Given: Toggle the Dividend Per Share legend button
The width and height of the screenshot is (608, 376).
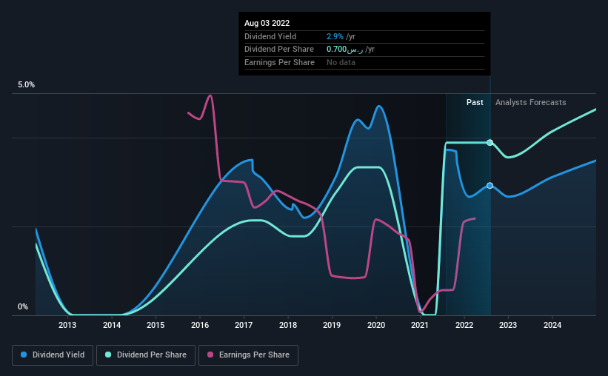Looking at the screenshot, I should (x=146, y=355).
